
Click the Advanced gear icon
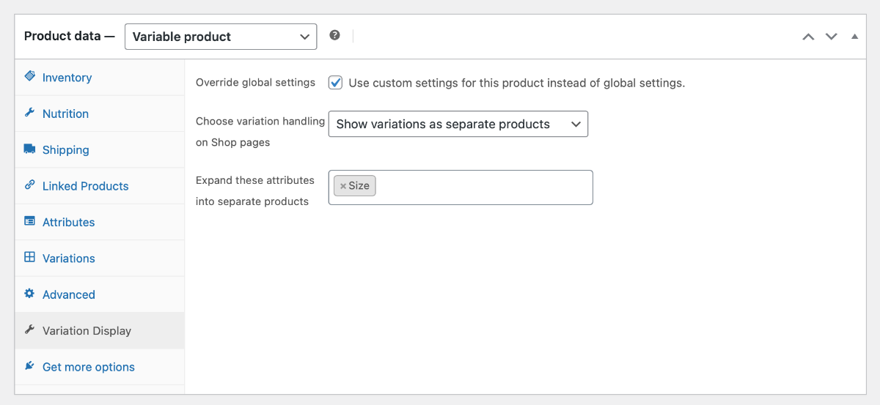click(29, 294)
